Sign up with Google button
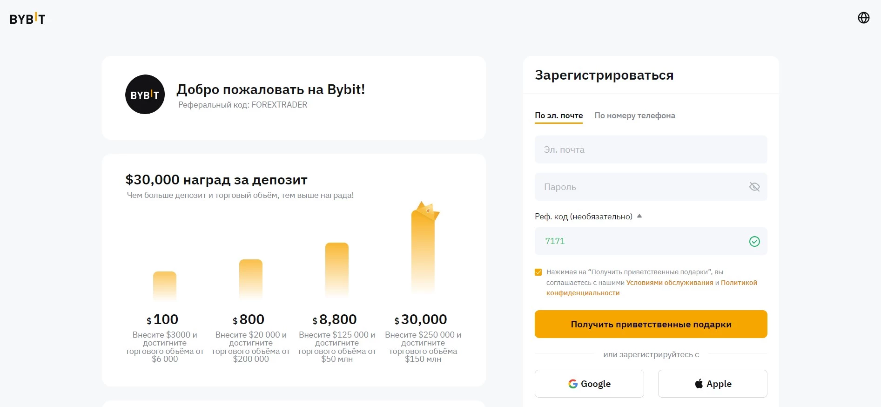The image size is (881, 407). coord(589,384)
